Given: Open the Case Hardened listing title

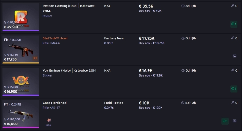Looking at the screenshot, I should (54, 103).
